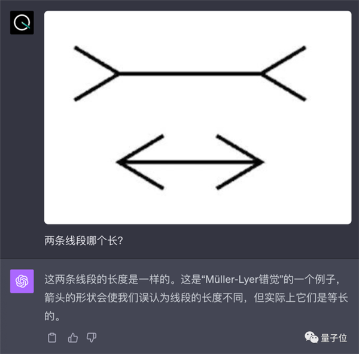Open the uploaded Müller-Lyer illusion image
The width and height of the screenshot is (359, 354).
click(x=198, y=117)
